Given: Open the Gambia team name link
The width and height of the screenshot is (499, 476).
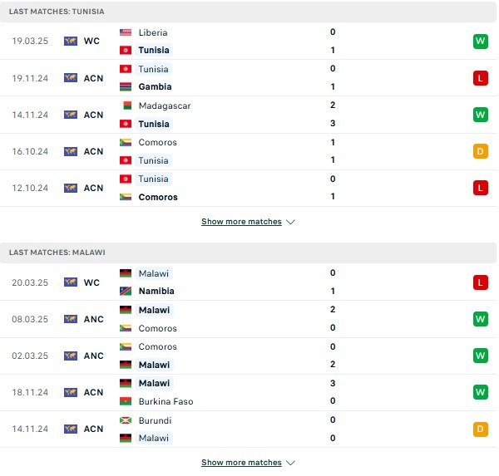Looking at the screenshot, I should click(155, 86).
